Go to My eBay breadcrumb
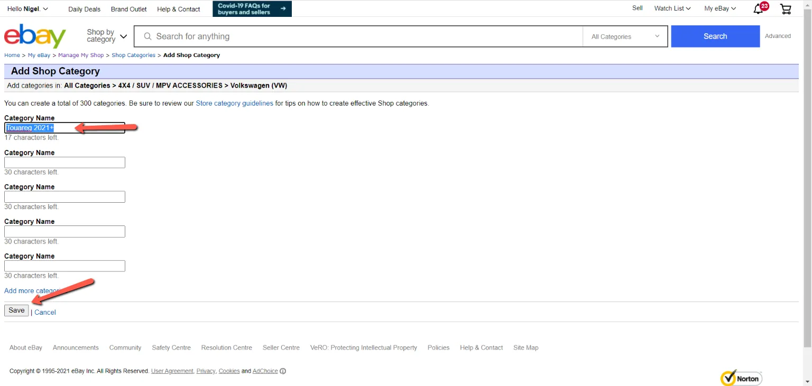This screenshot has height=386, width=812. 39,55
